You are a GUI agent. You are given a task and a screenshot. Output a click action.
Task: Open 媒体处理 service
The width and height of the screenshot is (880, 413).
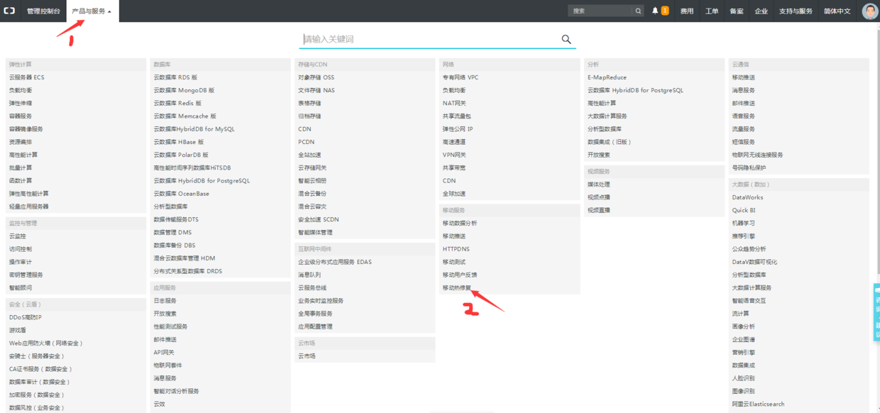click(x=599, y=185)
